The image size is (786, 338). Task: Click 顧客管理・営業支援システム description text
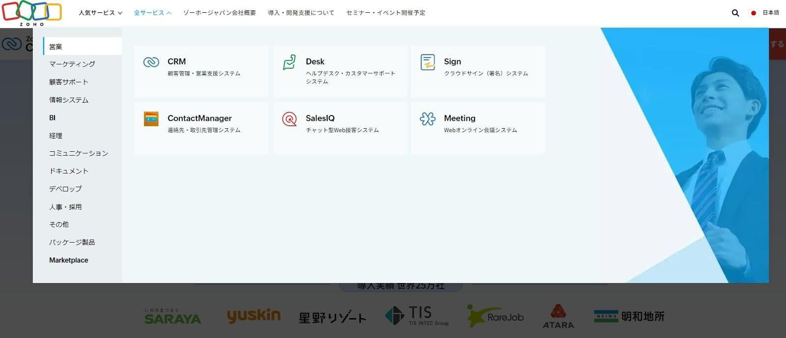pyautogui.click(x=204, y=73)
